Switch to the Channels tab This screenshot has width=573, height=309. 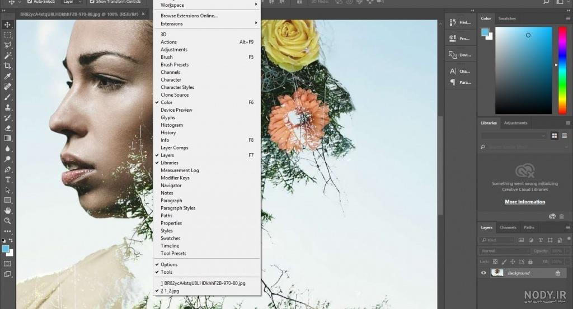click(508, 227)
